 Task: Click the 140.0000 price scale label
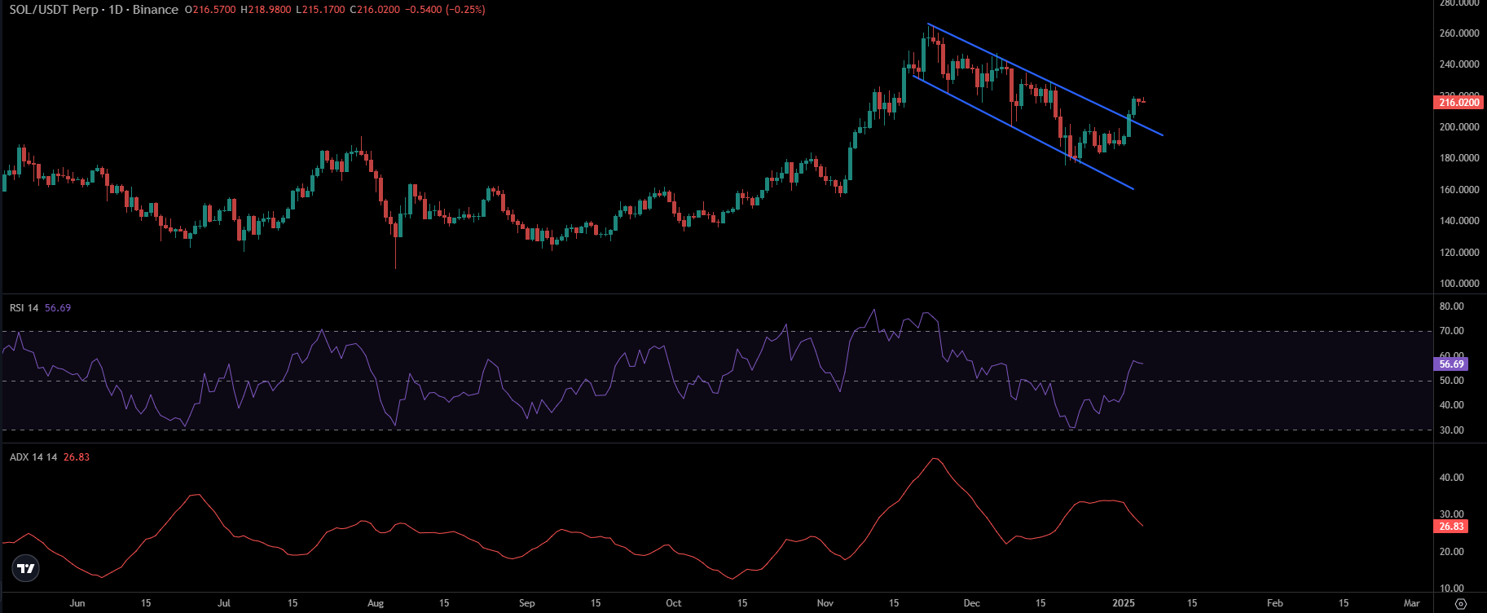[1459, 221]
